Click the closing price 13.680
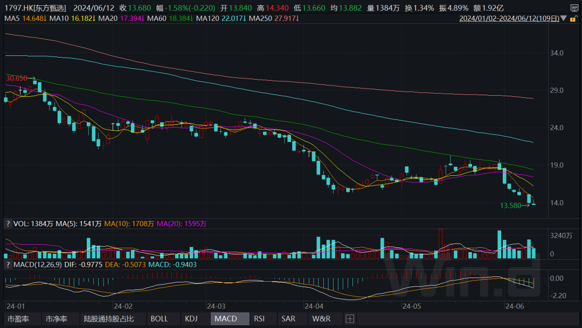582x328 pixels. [x=140, y=8]
